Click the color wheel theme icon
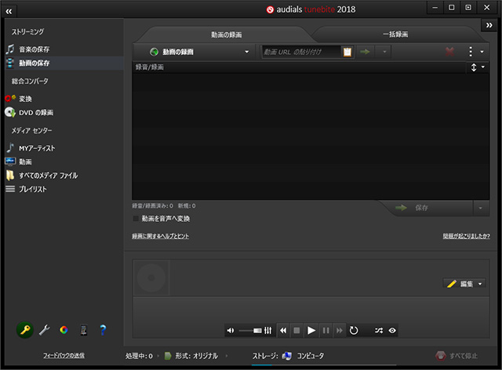Screen dimensions: 502x370 [x=64, y=330]
